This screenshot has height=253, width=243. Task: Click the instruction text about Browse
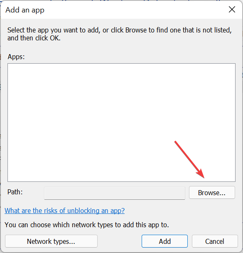click(120, 34)
